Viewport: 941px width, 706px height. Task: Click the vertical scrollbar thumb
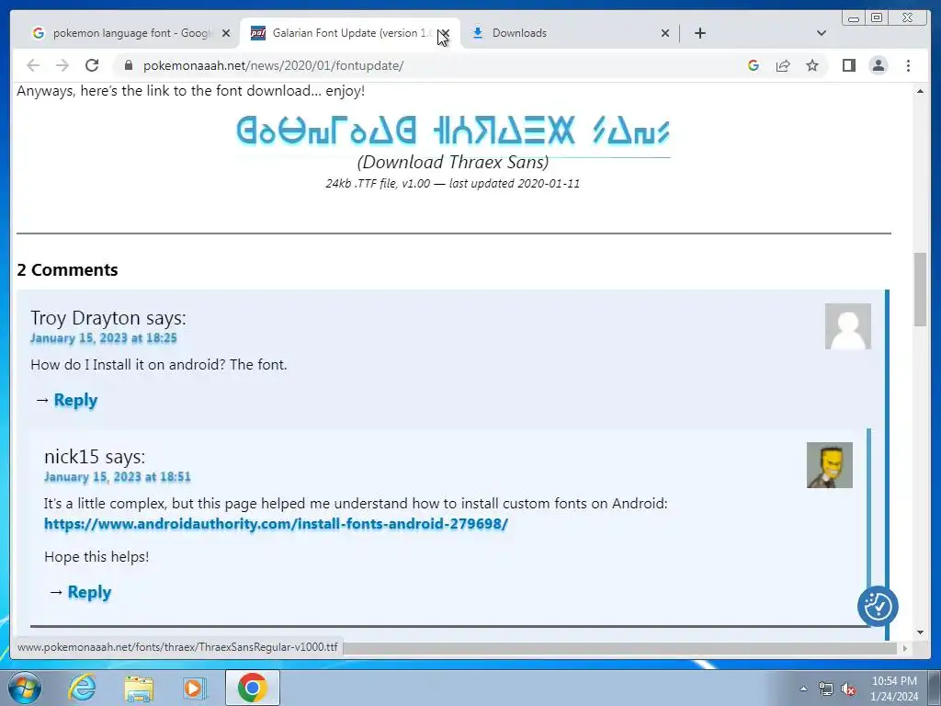pos(920,290)
